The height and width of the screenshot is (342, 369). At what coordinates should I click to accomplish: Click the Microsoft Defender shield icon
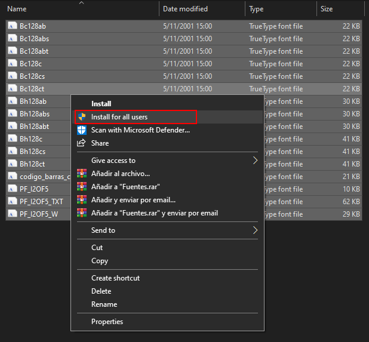82,130
